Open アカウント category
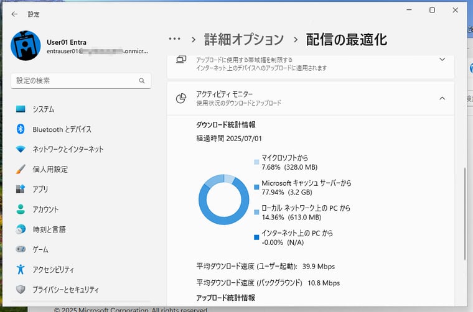The width and height of the screenshot is (473, 312). click(81, 209)
